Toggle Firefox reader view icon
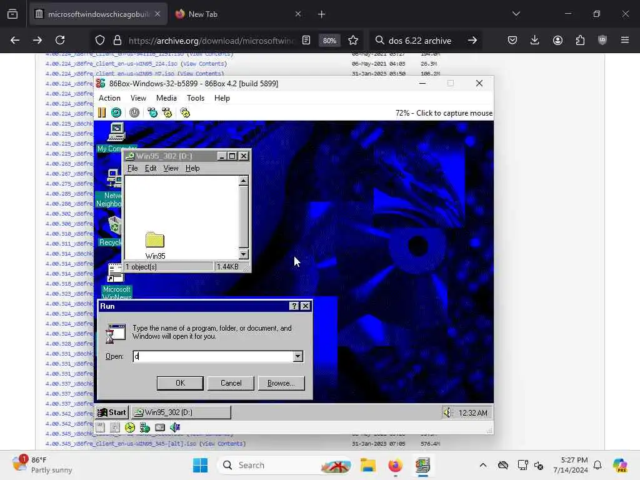The image size is (640, 480). [x=306, y=40]
